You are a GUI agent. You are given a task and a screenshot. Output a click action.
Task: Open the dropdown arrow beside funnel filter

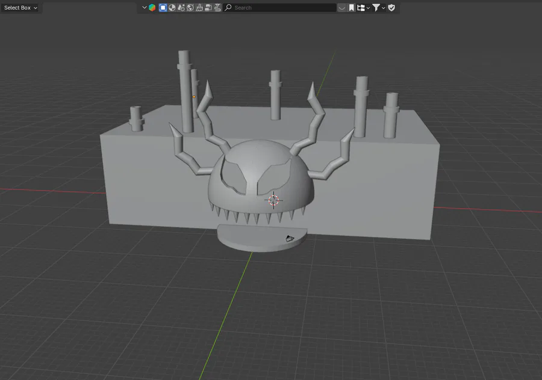(x=384, y=8)
